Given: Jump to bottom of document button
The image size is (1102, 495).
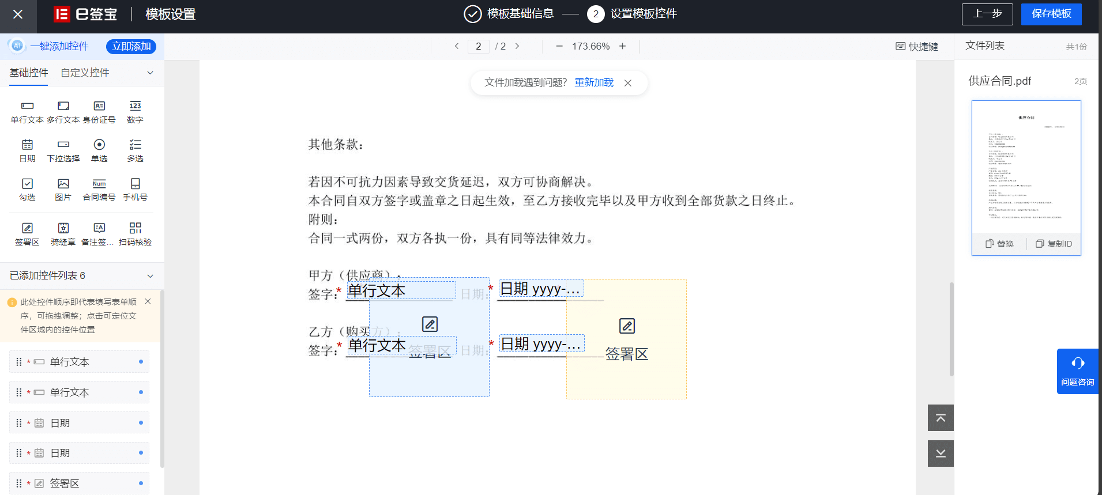Looking at the screenshot, I should point(941,454).
